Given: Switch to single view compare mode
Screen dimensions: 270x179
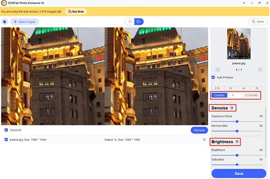Looking at the screenshot, I should pos(130,22).
